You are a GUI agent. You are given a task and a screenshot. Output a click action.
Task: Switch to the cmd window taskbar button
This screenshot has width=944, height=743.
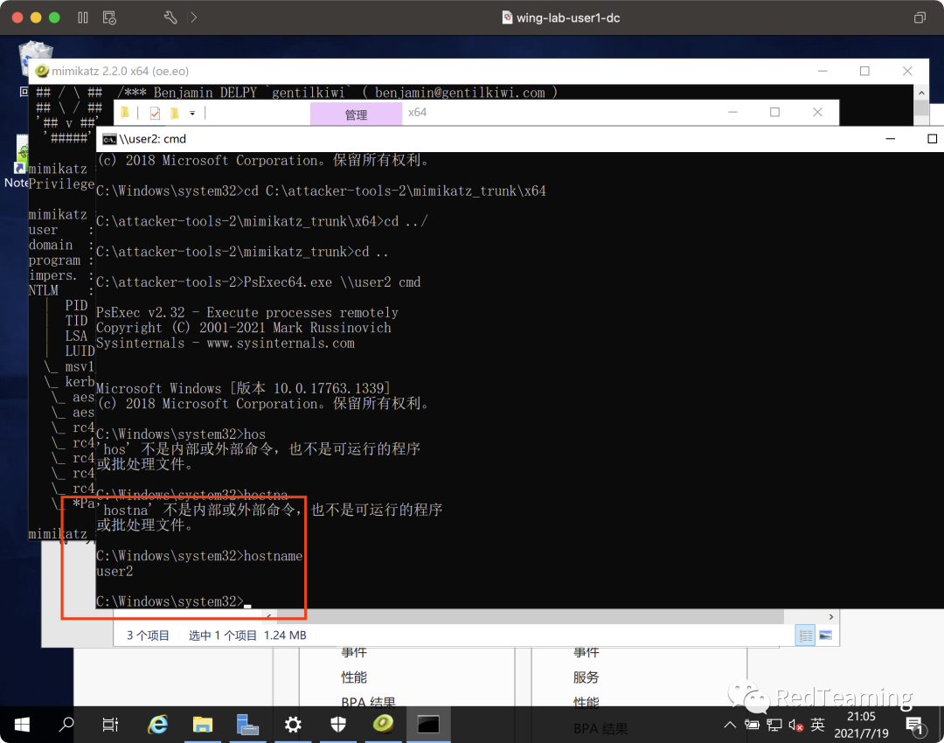pos(428,725)
